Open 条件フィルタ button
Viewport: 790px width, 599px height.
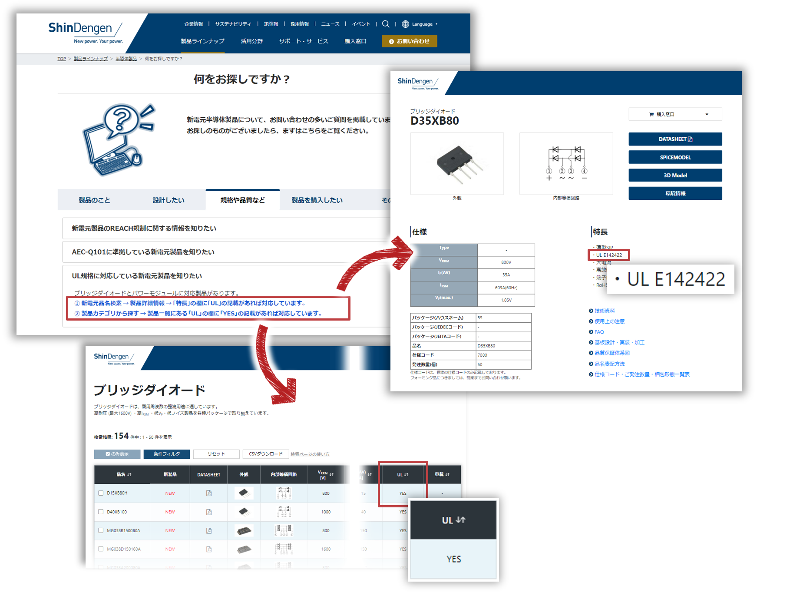(x=167, y=454)
